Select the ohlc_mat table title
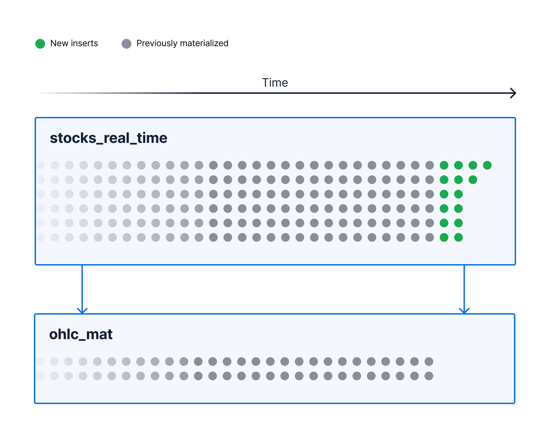 81,334
